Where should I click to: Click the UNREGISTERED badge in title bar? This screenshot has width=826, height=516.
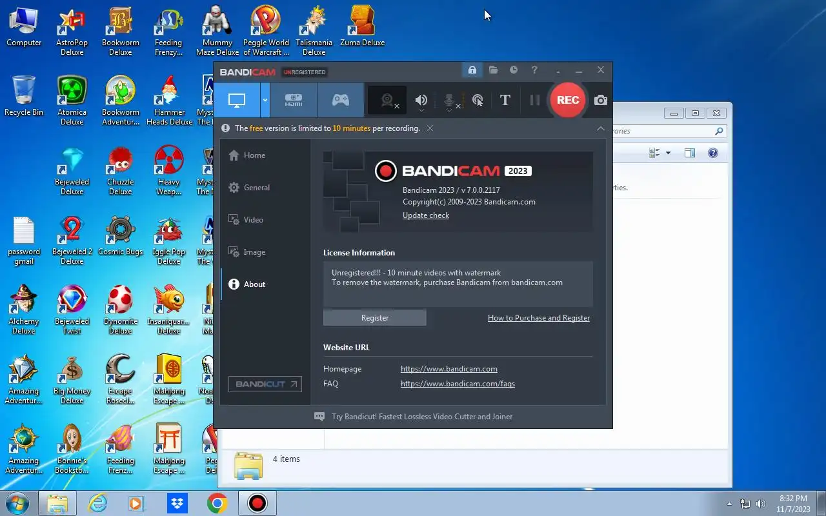coord(305,72)
